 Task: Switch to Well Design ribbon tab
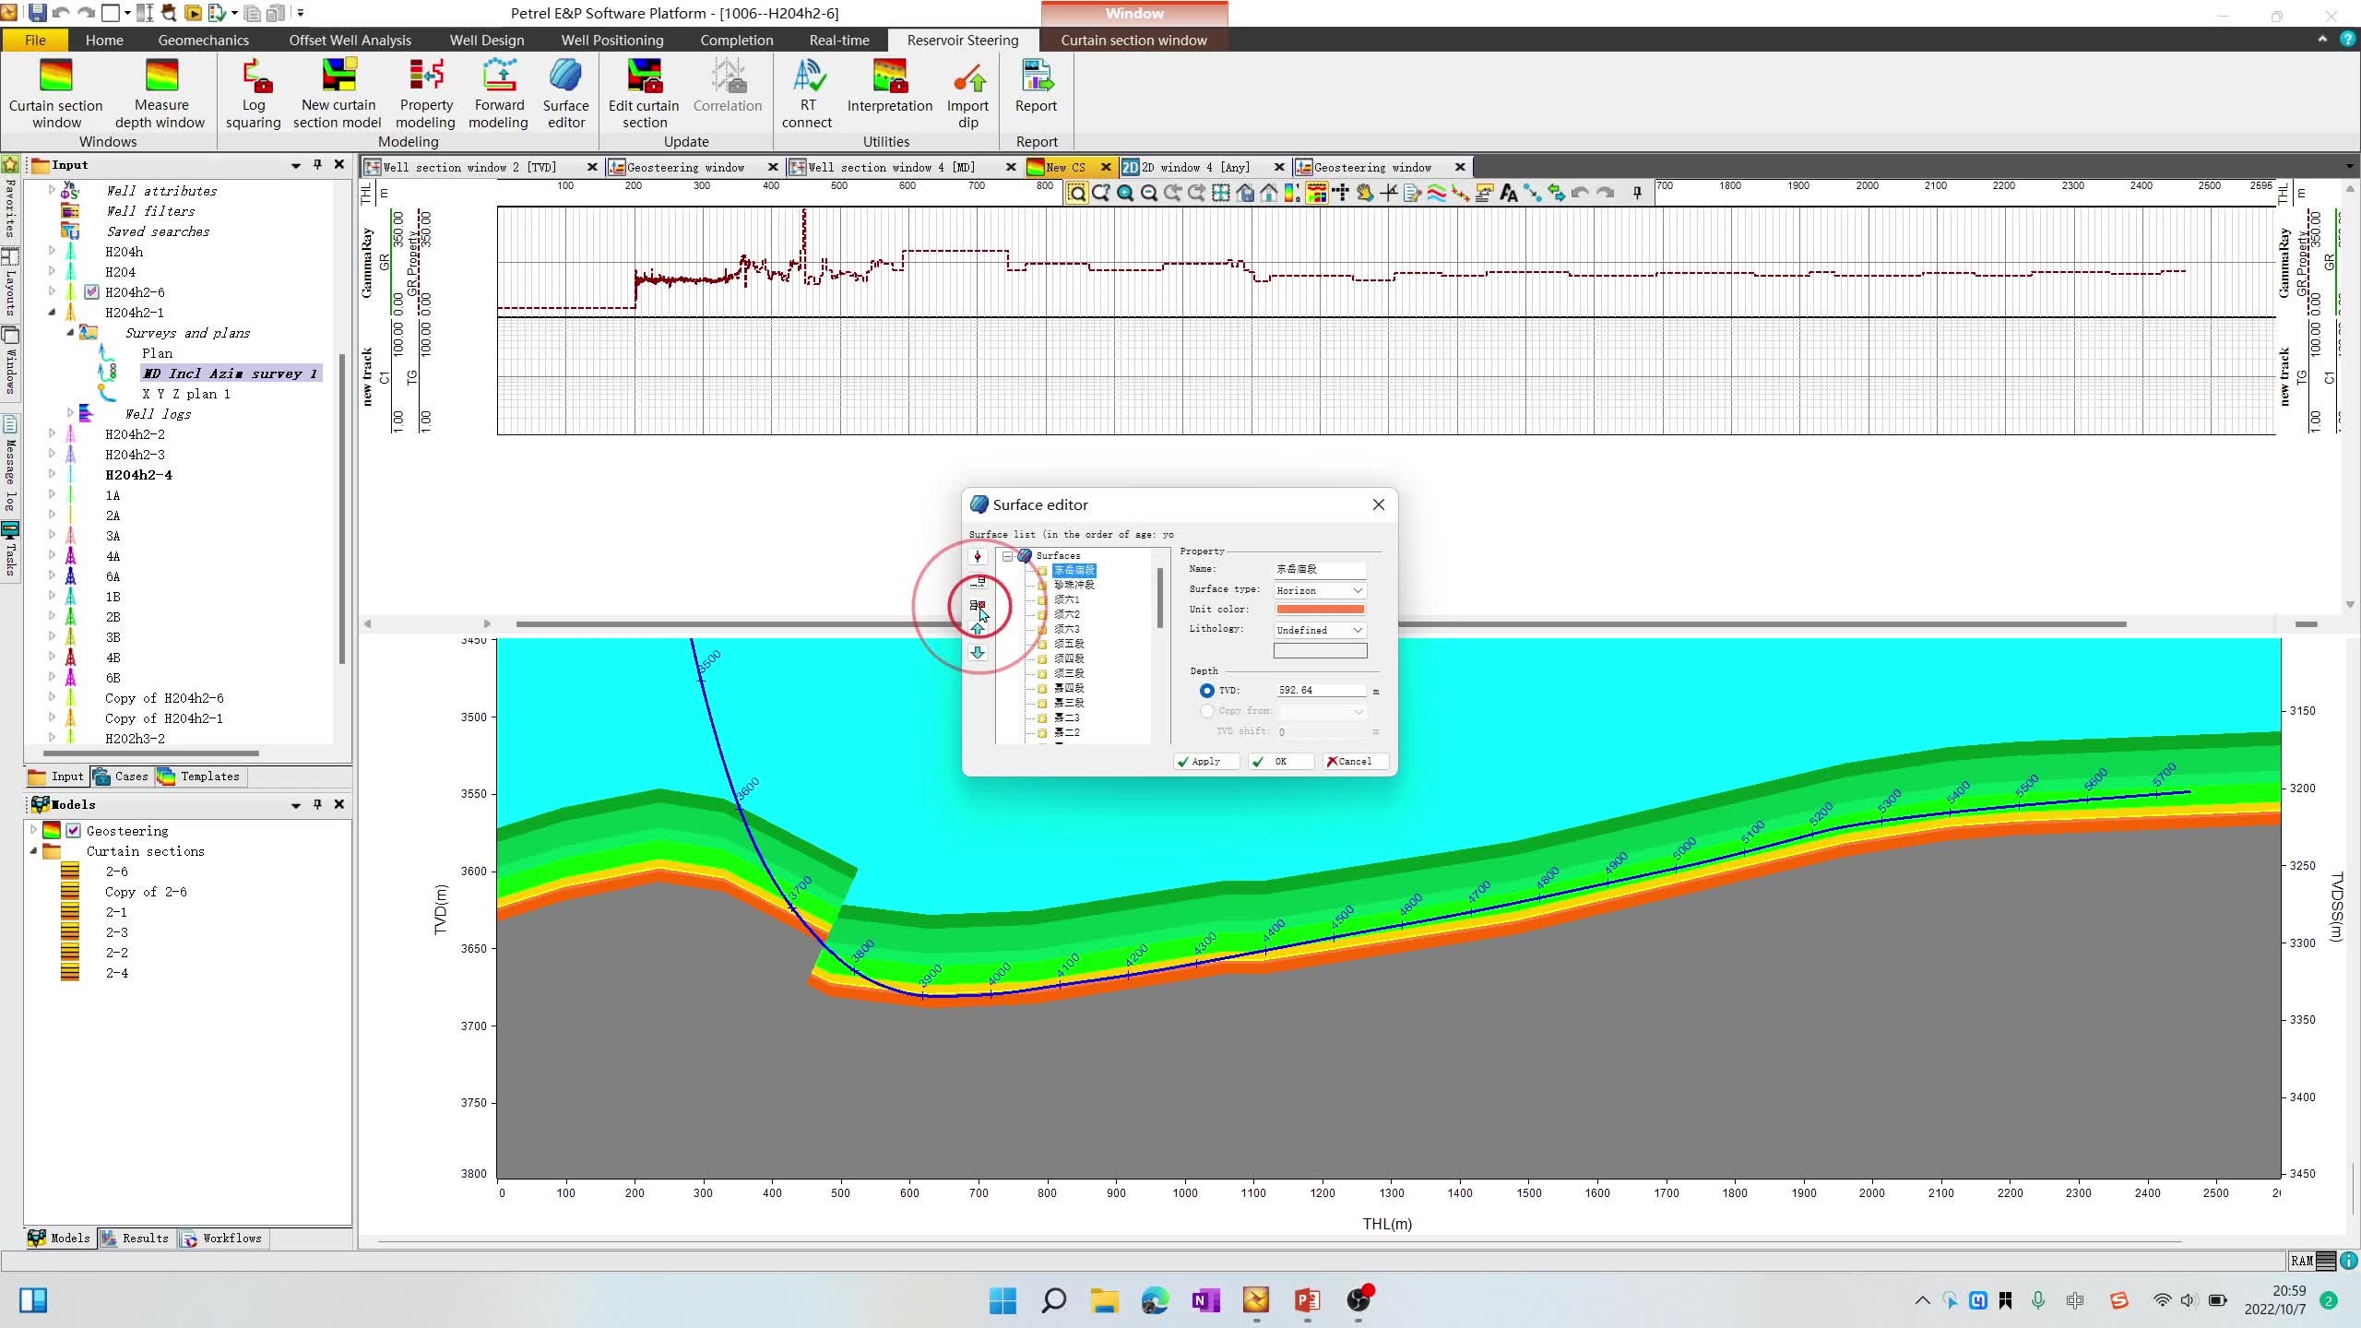(487, 41)
